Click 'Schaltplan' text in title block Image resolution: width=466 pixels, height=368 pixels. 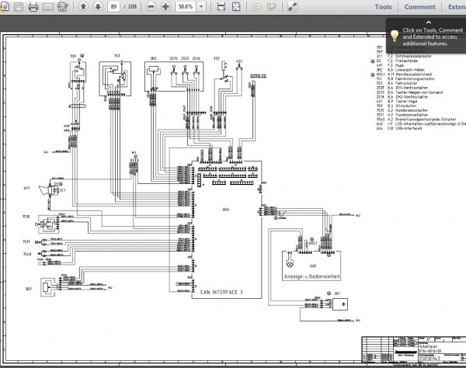(x=428, y=346)
